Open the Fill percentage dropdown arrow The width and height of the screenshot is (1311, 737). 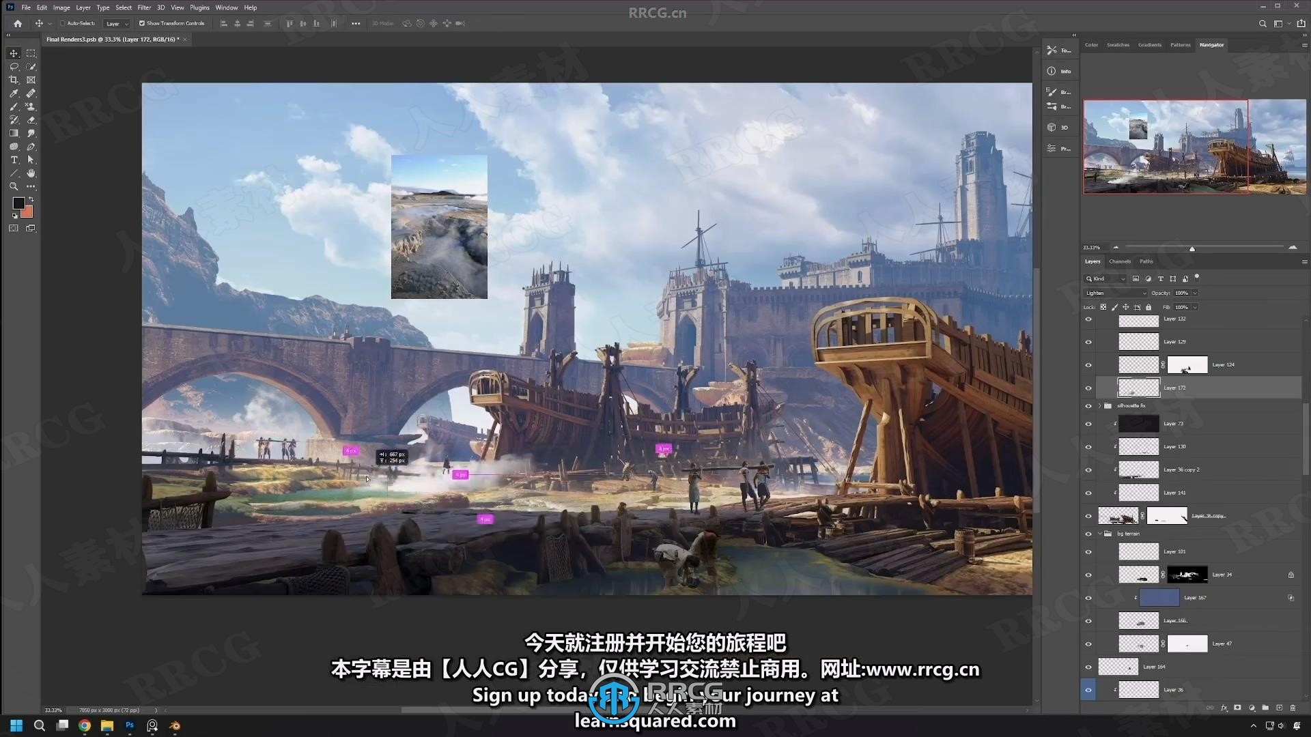[x=1194, y=307]
